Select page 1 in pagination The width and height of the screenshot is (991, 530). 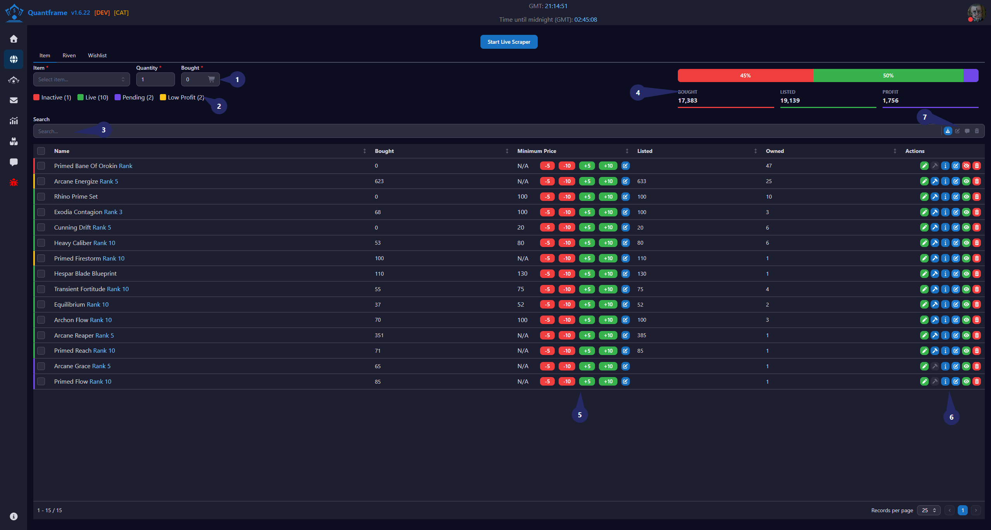(963, 510)
